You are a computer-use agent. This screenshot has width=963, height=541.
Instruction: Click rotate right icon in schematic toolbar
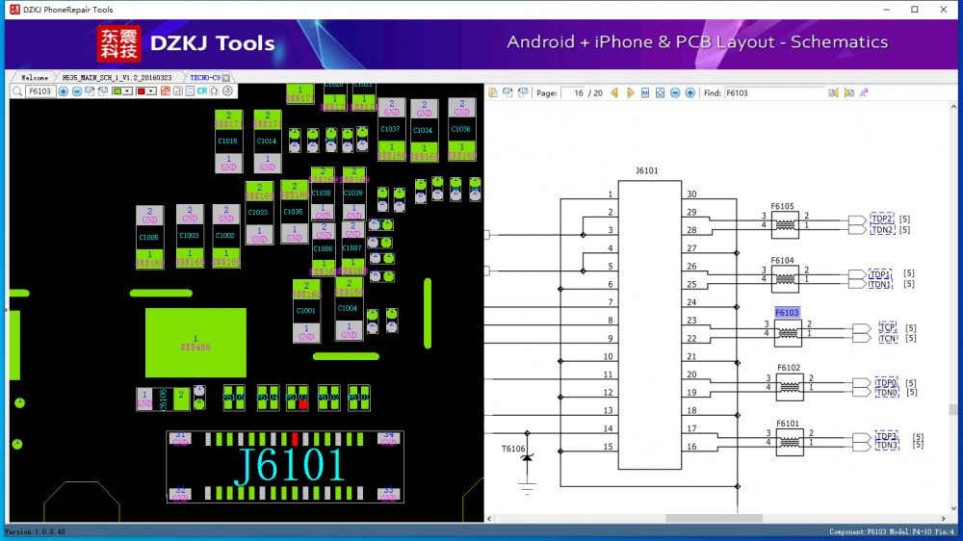coord(523,92)
